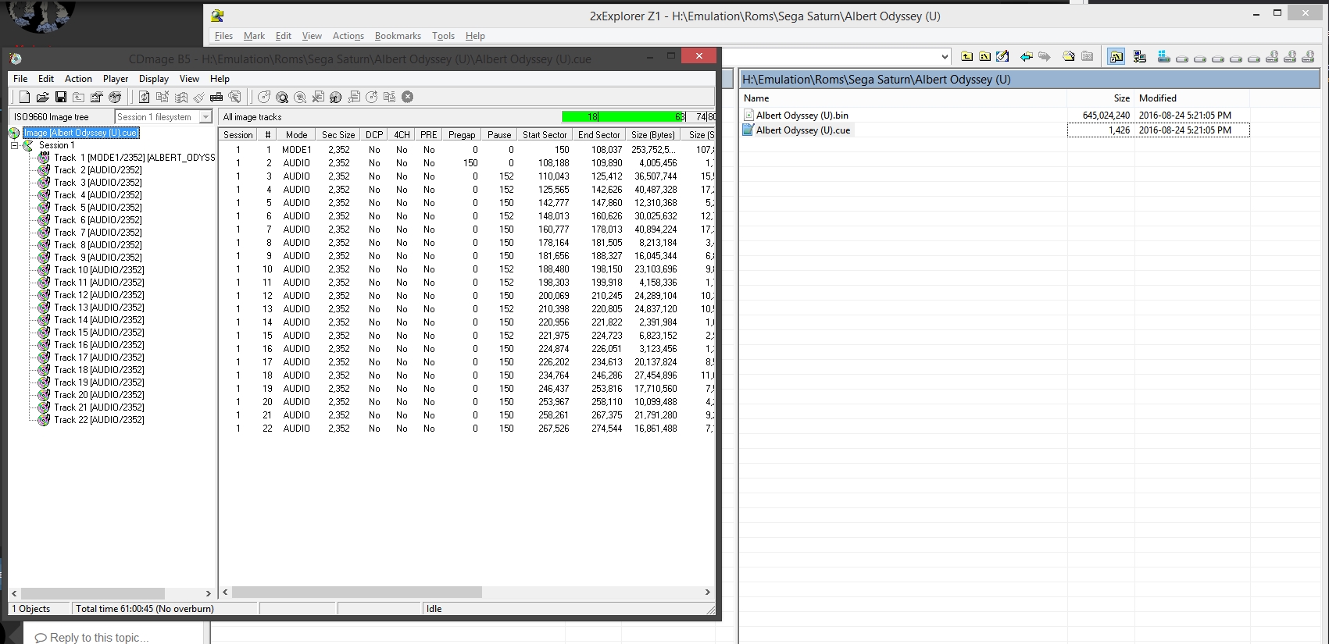Click CDmage disc with magnifier scan icon
1329x644 pixels.
[282, 97]
